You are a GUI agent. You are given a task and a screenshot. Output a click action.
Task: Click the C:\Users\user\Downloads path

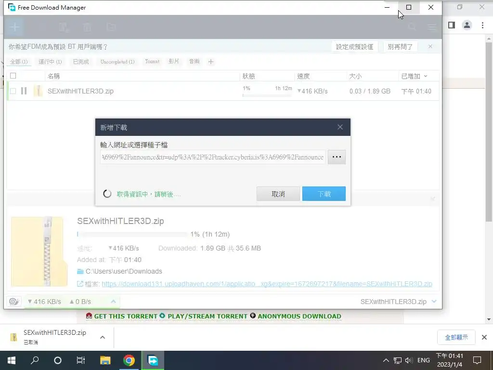click(124, 271)
